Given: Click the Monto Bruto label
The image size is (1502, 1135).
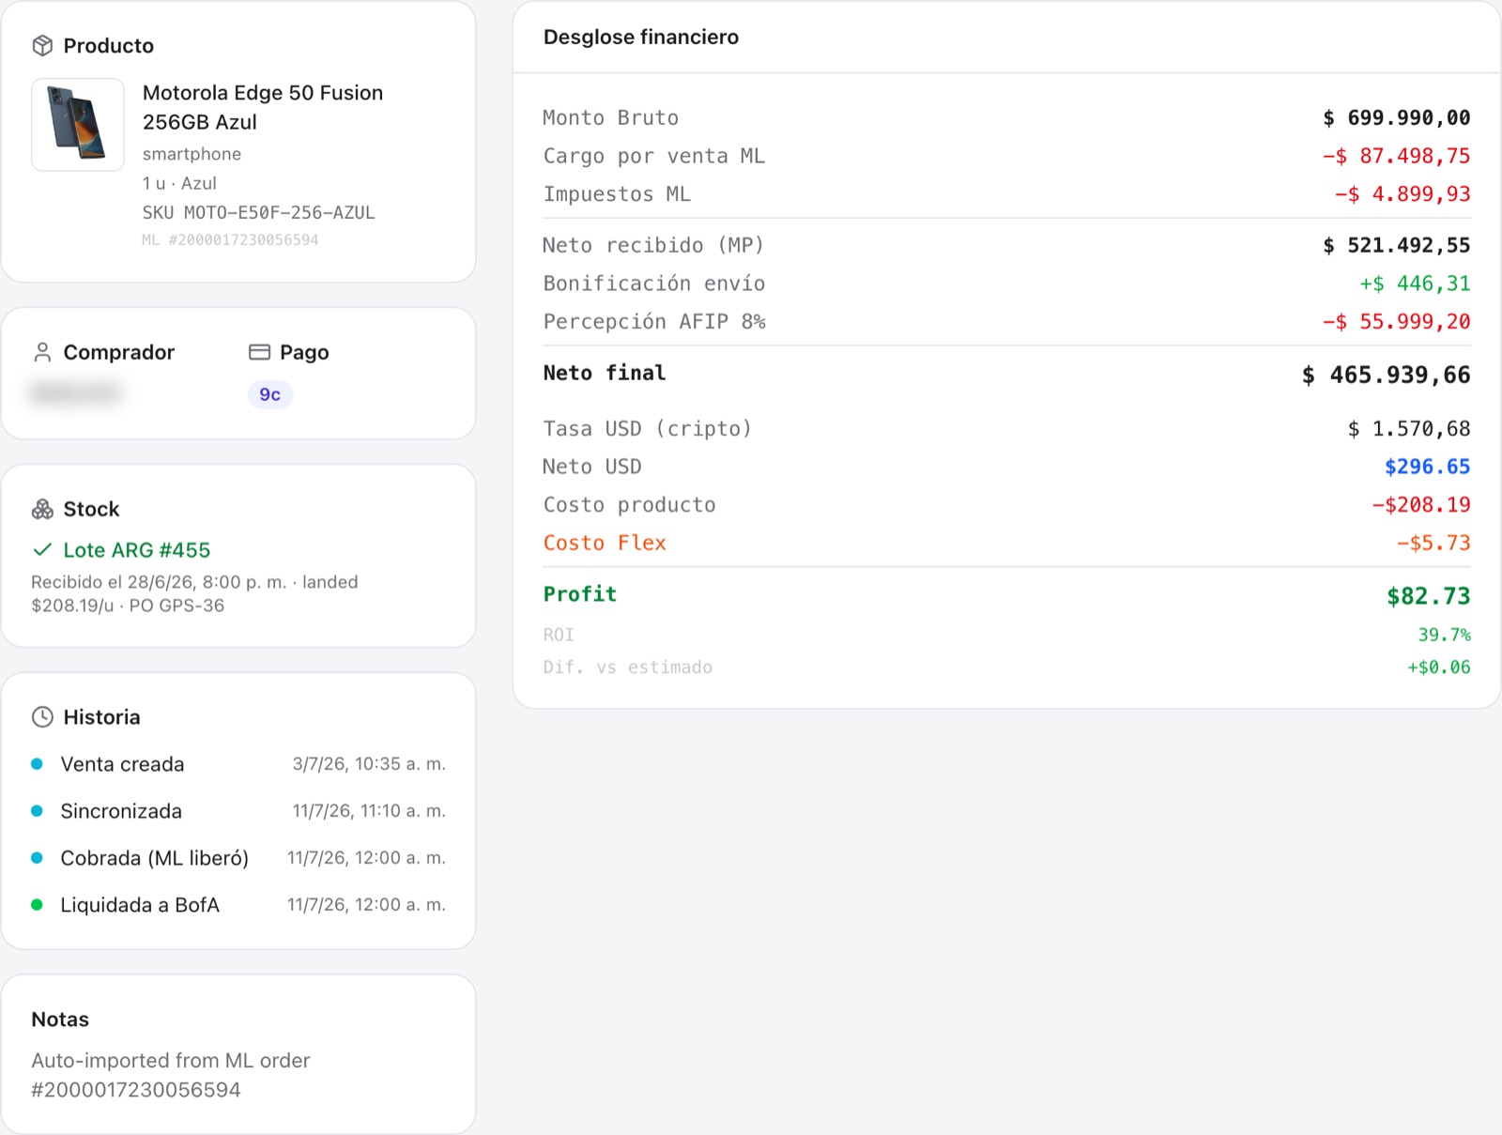Looking at the screenshot, I should 611,118.
